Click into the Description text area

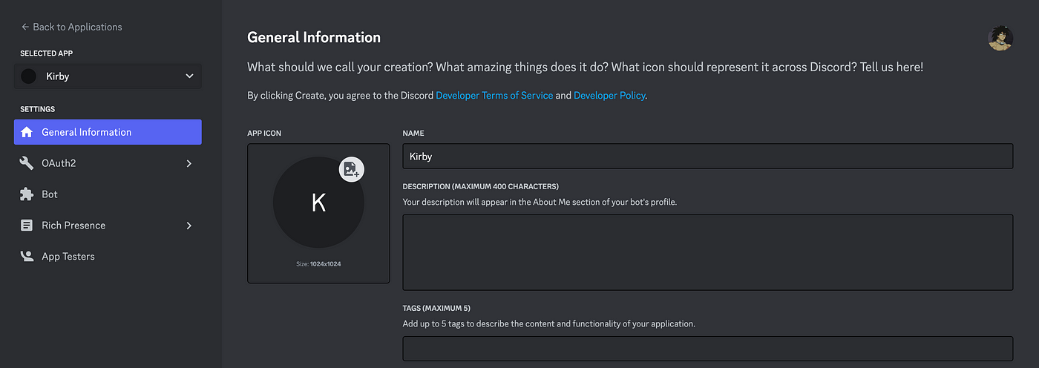coord(708,252)
